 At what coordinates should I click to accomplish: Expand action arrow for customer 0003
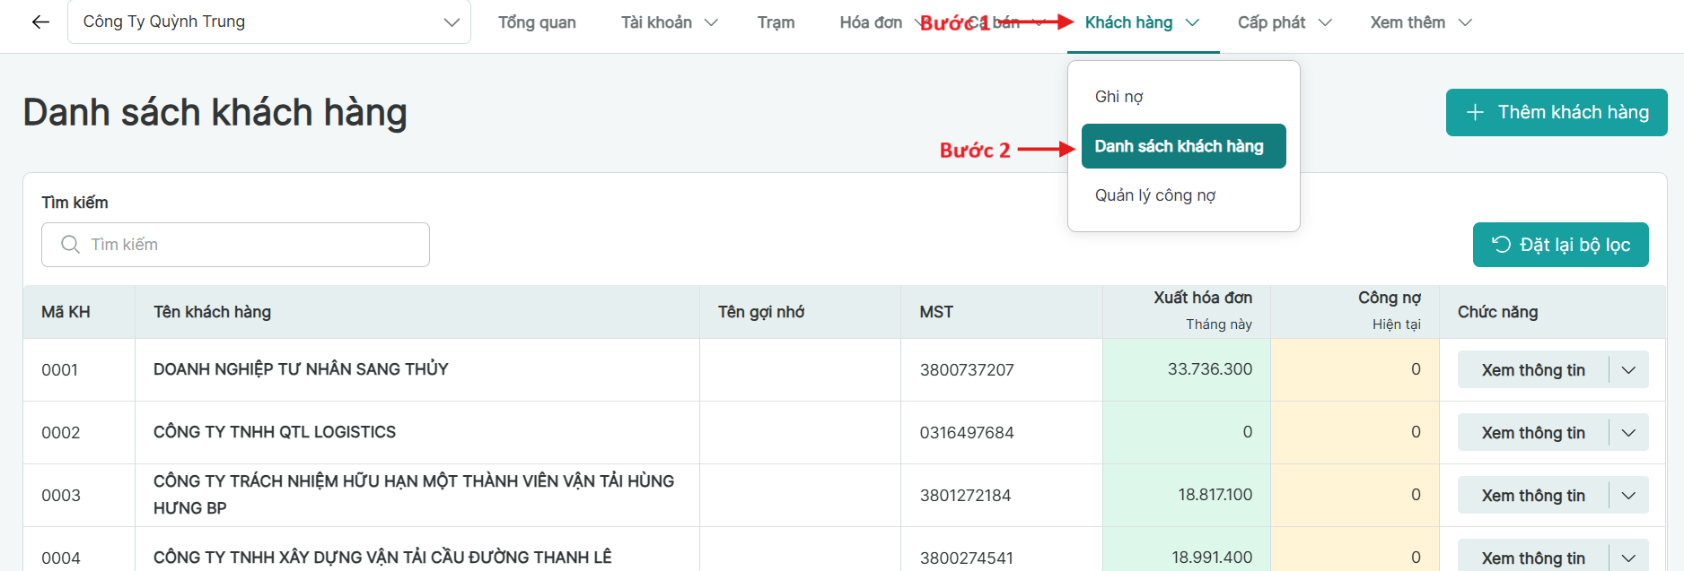pos(1628,496)
